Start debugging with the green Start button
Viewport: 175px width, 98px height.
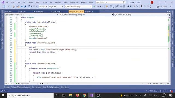pyautogui.click(x=96, y=7)
